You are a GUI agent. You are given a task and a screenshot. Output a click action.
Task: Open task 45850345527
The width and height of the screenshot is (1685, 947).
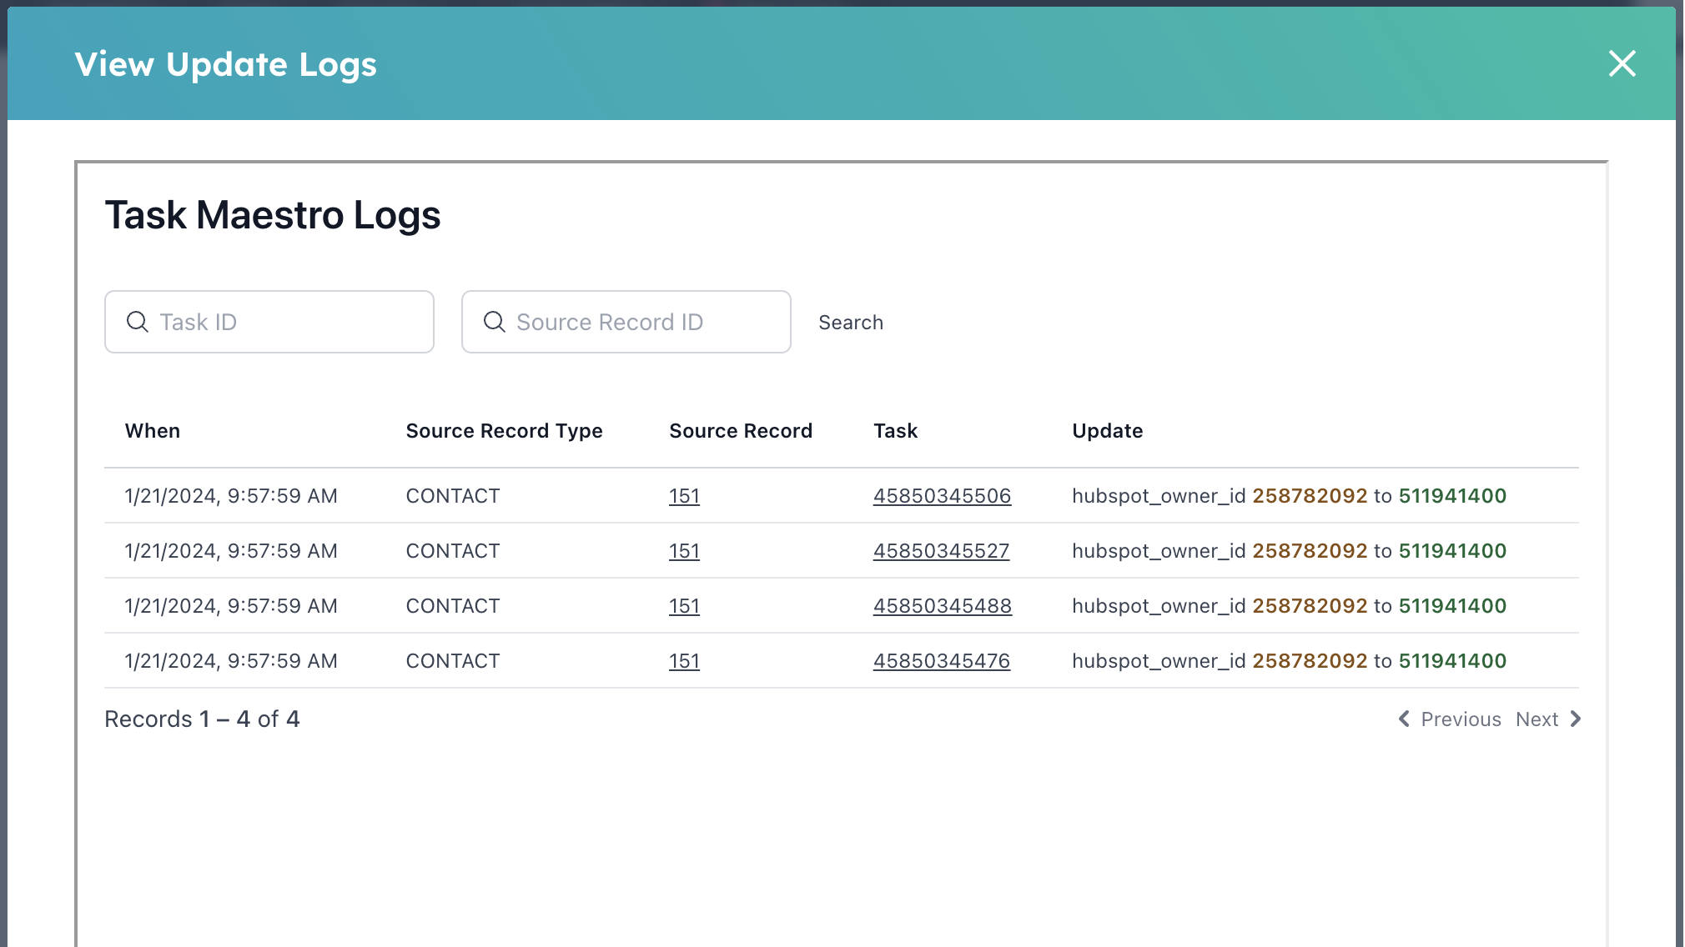tap(941, 550)
